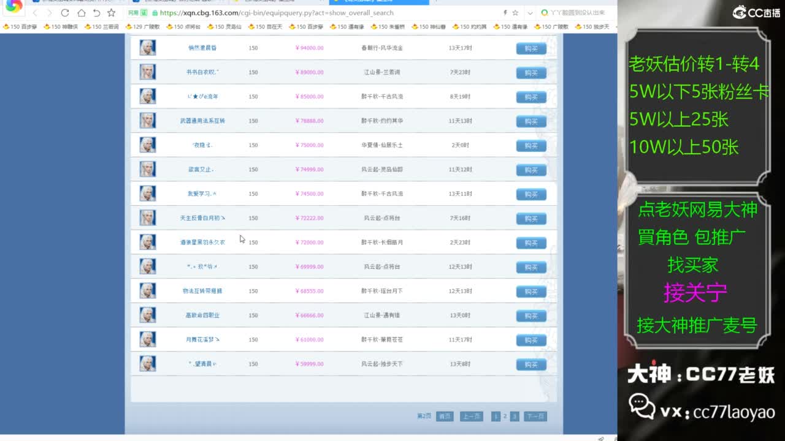Click avatar icon of the ¥94000.00 listing
Screen dimensions: 785x441
147,48
